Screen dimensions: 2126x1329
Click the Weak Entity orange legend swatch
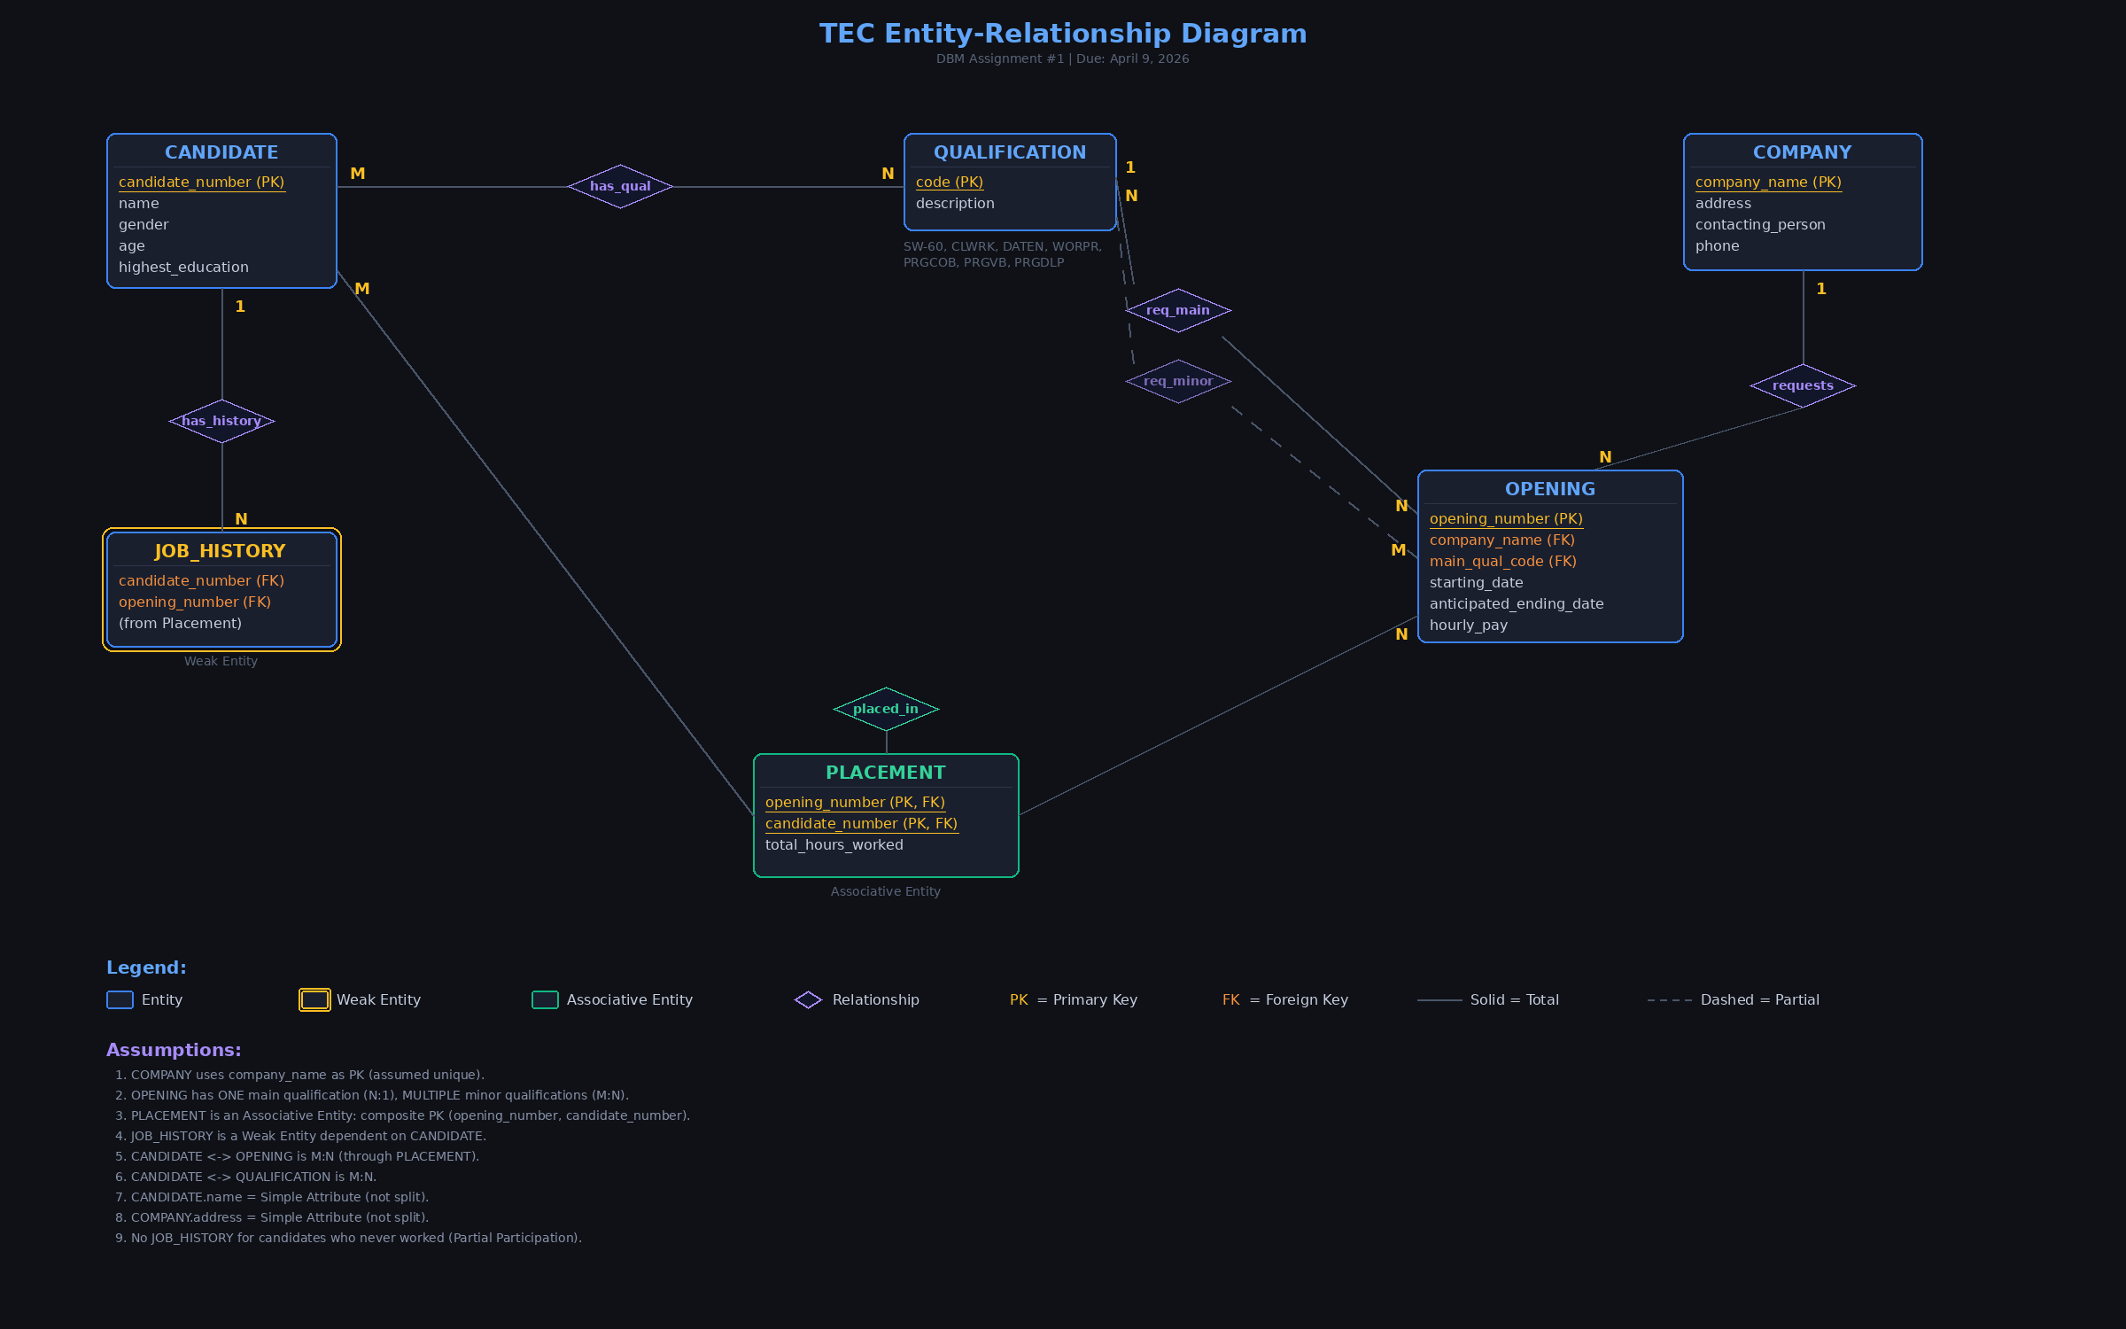pyautogui.click(x=314, y=999)
